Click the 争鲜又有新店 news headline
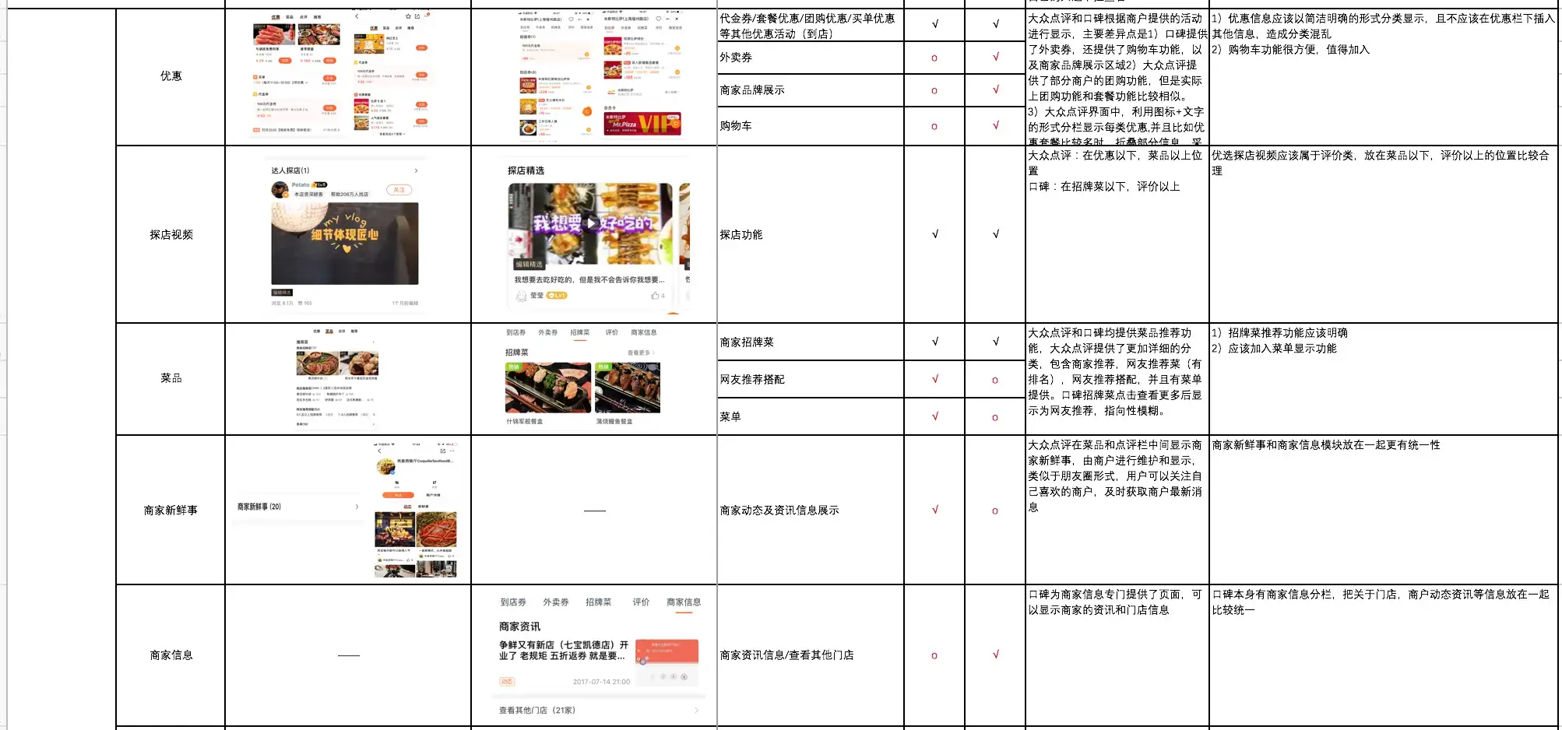The image size is (1562, 730). coord(564,651)
